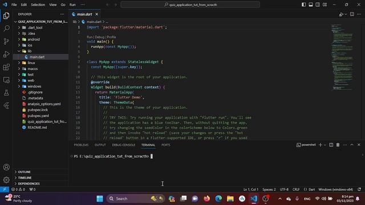Open editor More Actions ellipsis
Viewport: 365px width, 205px height.
tap(359, 14)
